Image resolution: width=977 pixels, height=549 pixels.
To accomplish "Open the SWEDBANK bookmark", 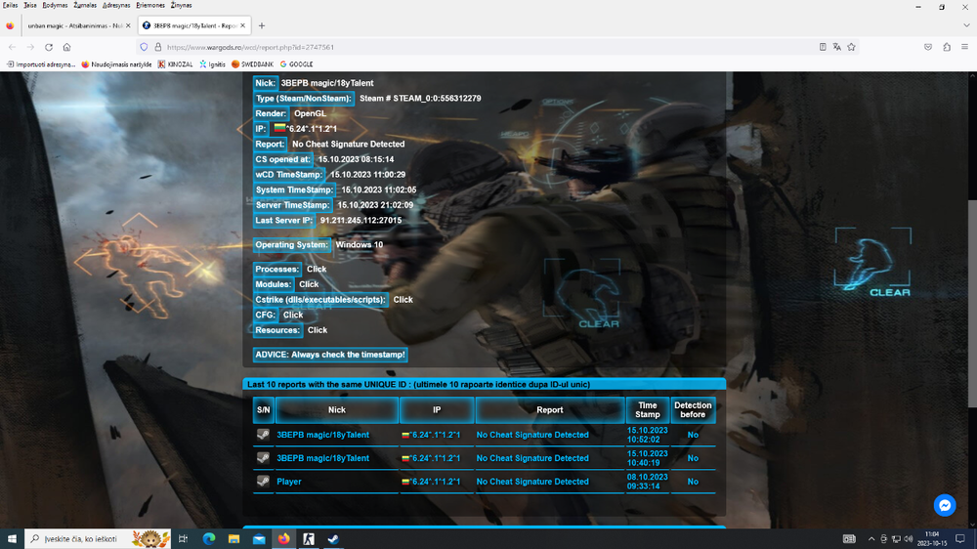I will (x=252, y=64).
